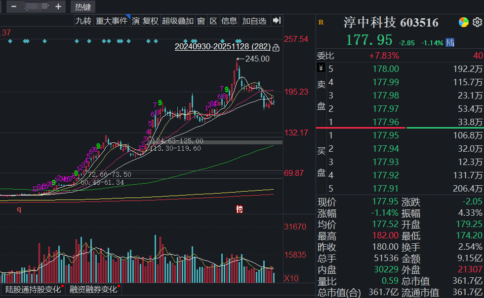Toggle the lock icon beside date range
Image resolution: width=484 pixels, height=298 pixels.
[x=276, y=47]
